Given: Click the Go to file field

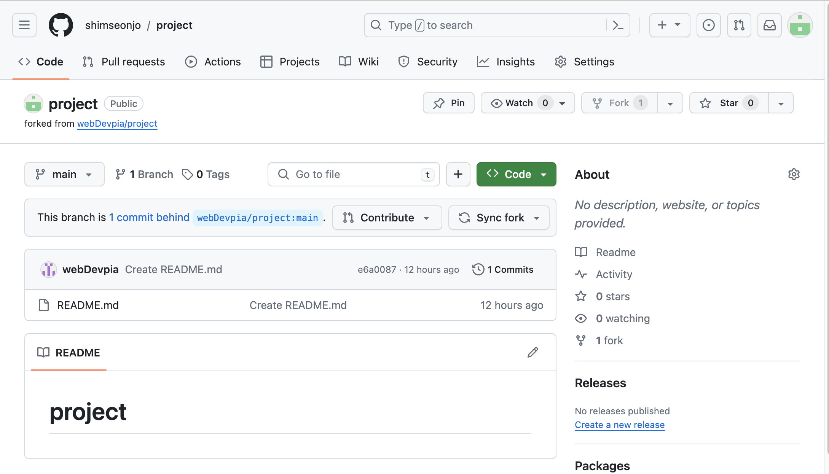Looking at the screenshot, I should (354, 174).
